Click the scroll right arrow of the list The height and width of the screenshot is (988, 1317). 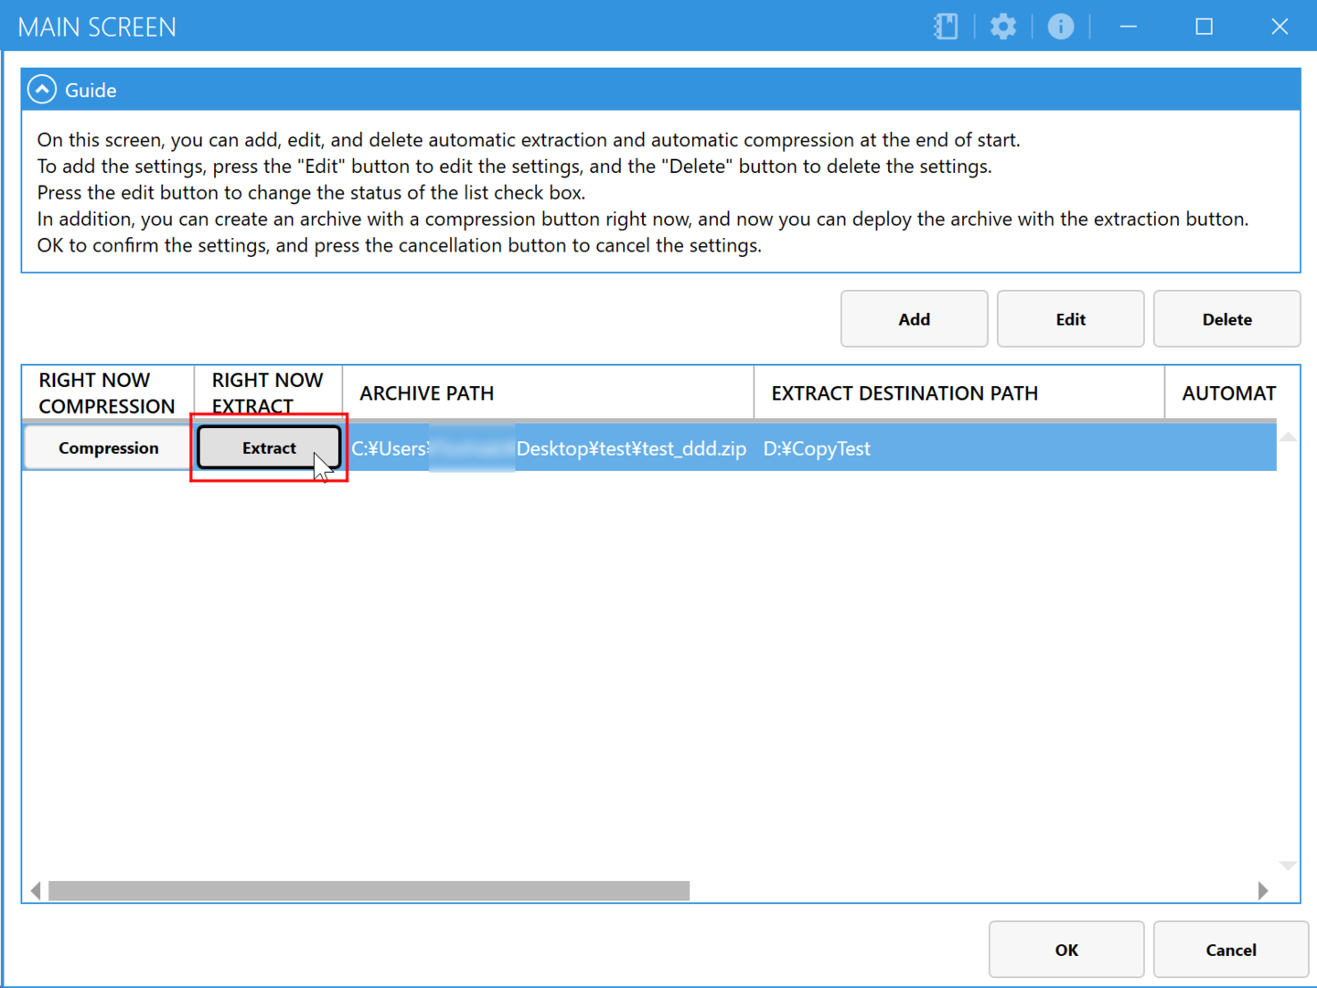coord(1263,891)
